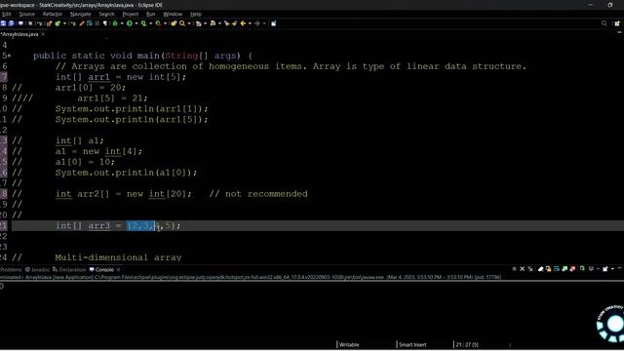Screen dimensions: 624x351
Task: Expand the Debug dropdown arrow
Action: [x=122, y=23]
